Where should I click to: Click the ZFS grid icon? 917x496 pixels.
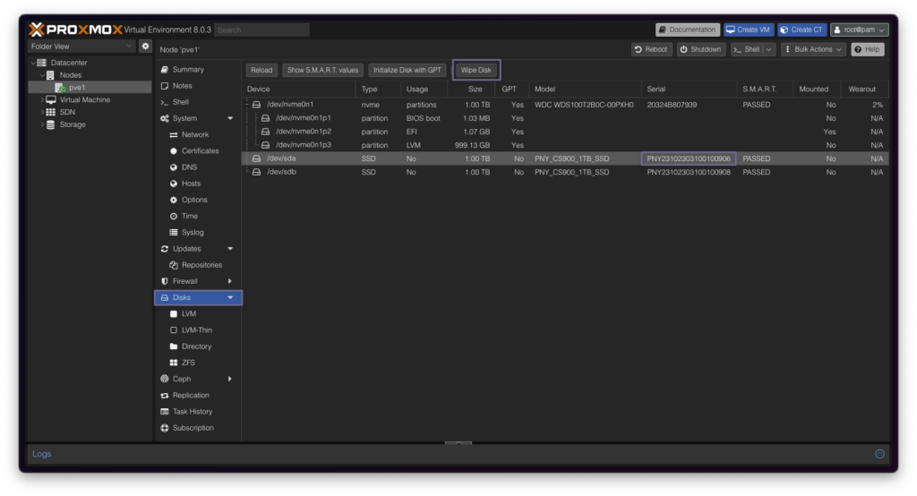click(173, 363)
